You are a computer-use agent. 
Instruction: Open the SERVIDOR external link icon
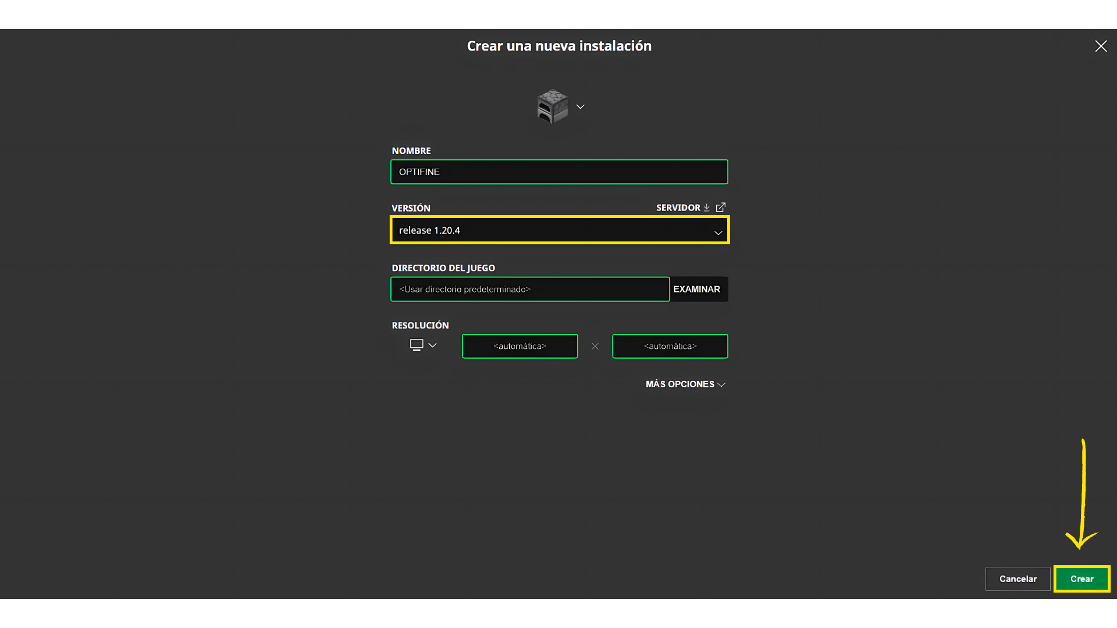click(720, 208)
